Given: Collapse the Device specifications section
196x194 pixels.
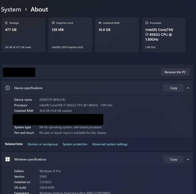Looking at the screenshot, I should [188, 88].
